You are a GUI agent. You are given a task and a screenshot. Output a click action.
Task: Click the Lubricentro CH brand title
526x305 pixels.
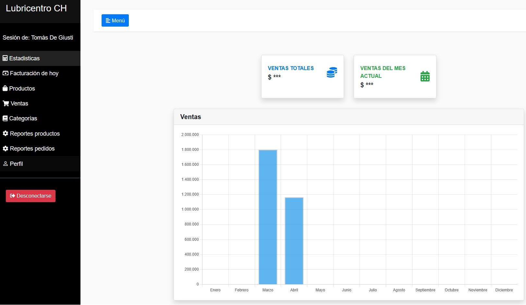coord(36,8)
